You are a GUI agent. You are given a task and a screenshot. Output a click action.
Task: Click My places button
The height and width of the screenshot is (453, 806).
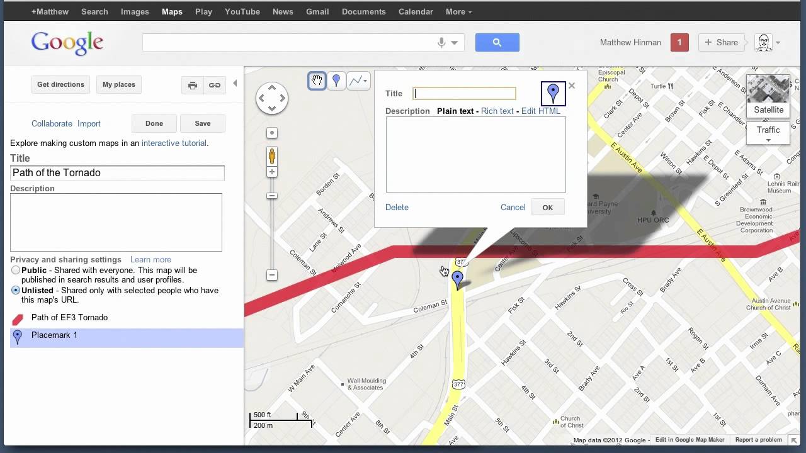119,85
